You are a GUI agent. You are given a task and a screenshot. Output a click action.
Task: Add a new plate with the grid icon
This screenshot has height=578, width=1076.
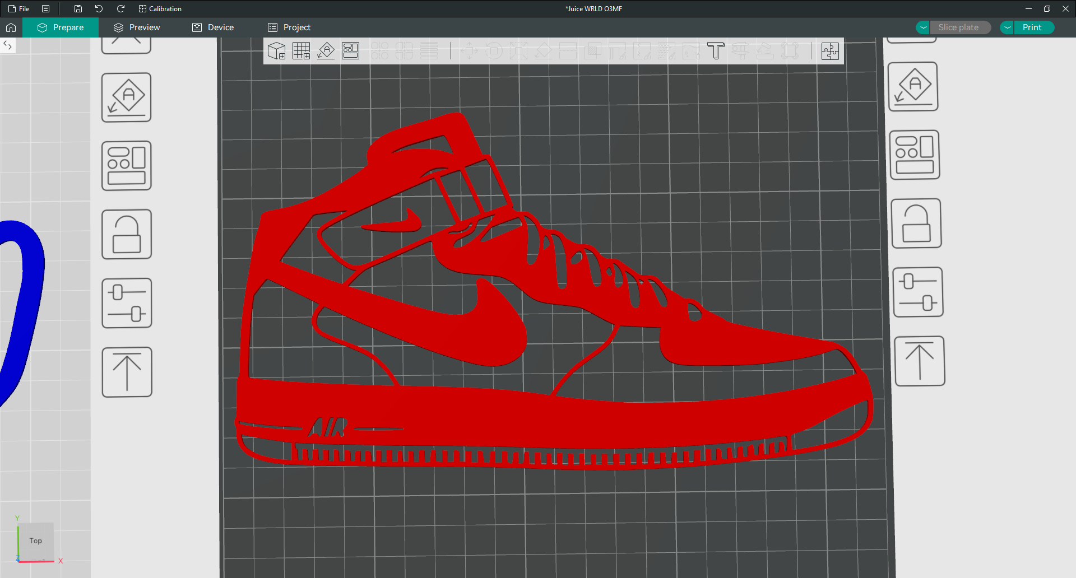tap(301, 51)
